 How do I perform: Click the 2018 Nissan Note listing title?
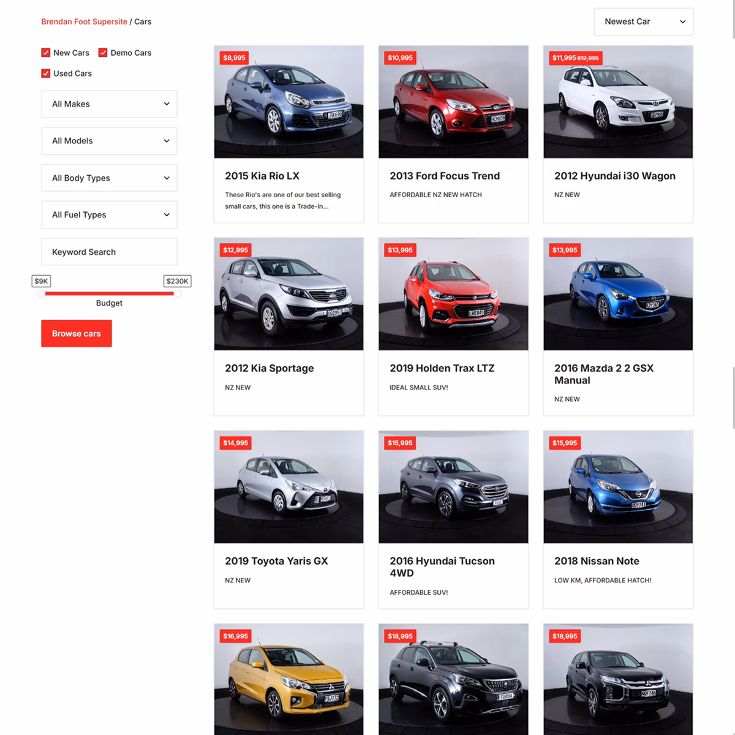[x=596, y=561]
